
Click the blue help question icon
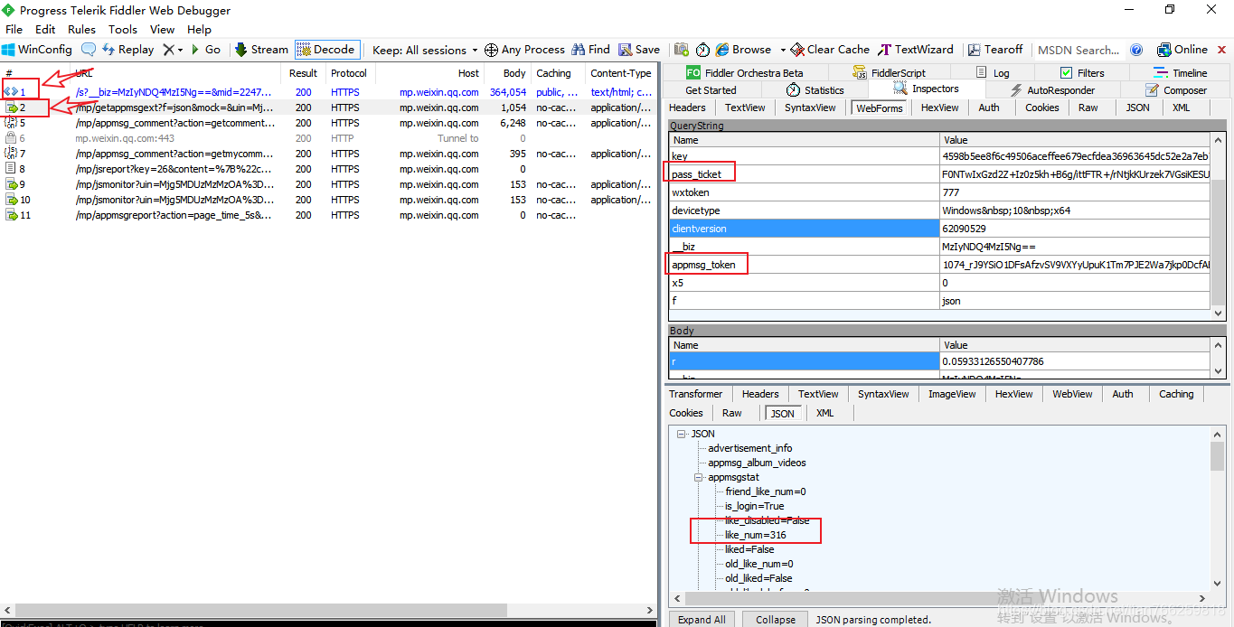pyautogui.click(x=1137, y=50)
